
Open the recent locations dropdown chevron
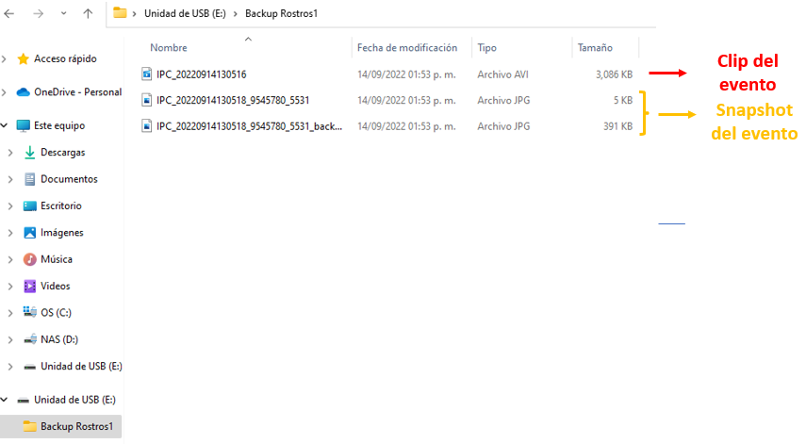tap(63, 13)
